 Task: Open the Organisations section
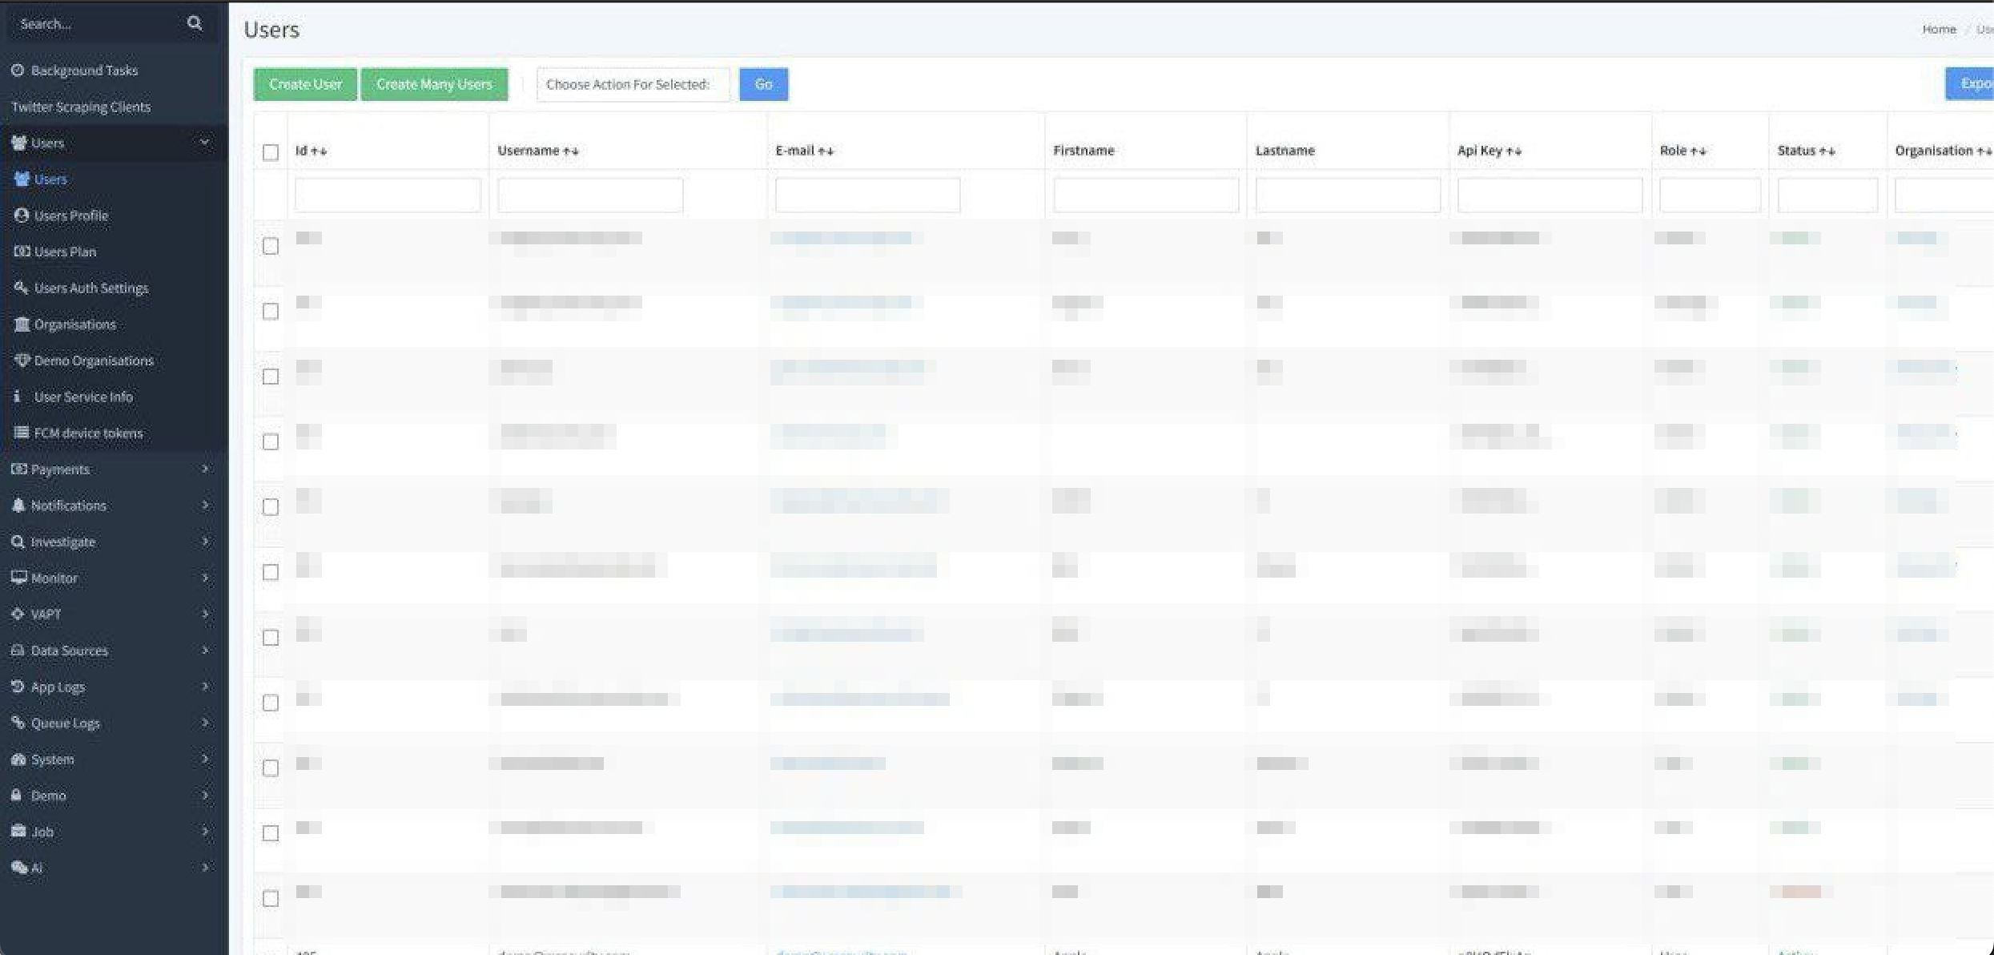click(74, 324)
